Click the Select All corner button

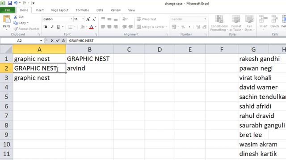pos(6,49)
